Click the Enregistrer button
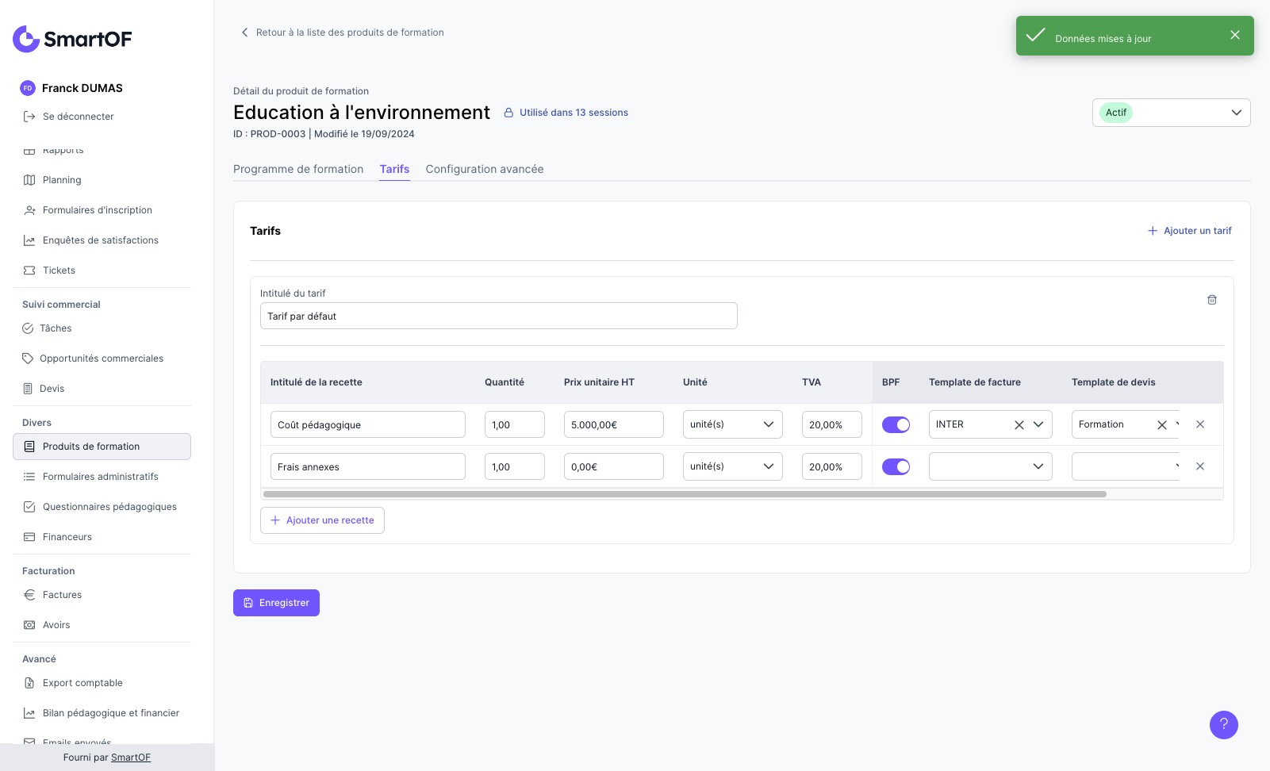 pyautogui.click(x=276, y=603)
